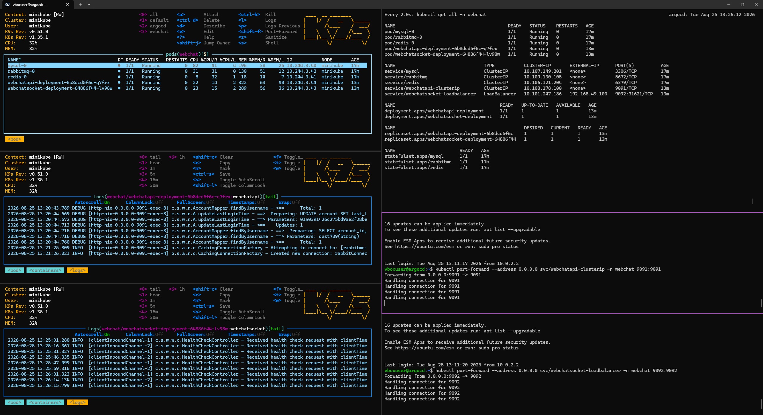
Task: Open a new terminal tab with plus button
Action: (x=80, y=4)
